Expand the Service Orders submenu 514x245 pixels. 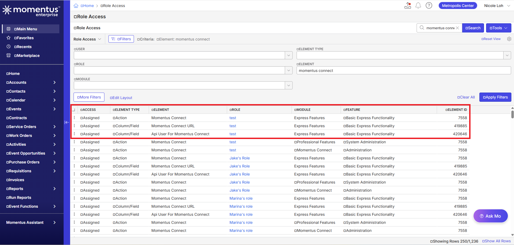54,127
